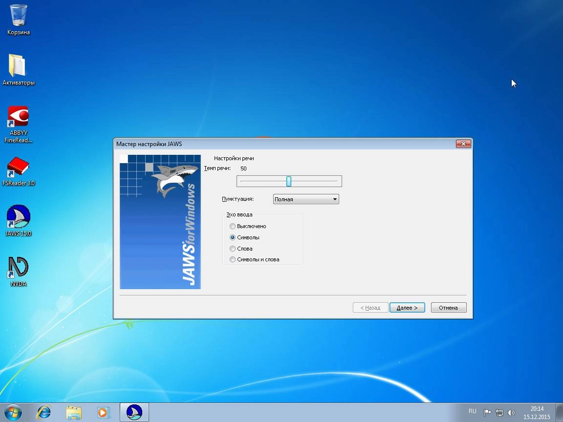This screenshot has height=422, width=563.
Task: Close the Мастер настройки JAWS dialog
Action: 463,144
